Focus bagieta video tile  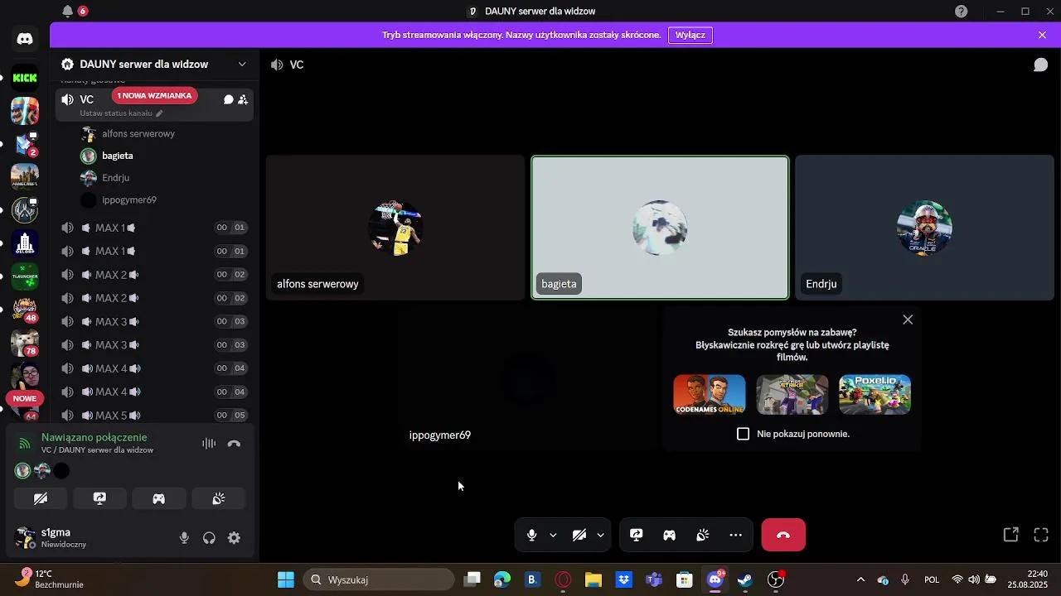[660, 228]
